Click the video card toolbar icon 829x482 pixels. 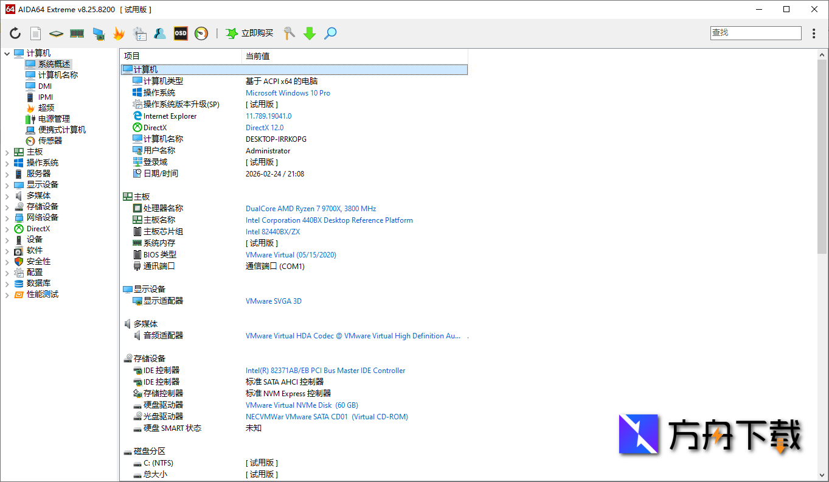pyautogui.click(x=98, y=33)
